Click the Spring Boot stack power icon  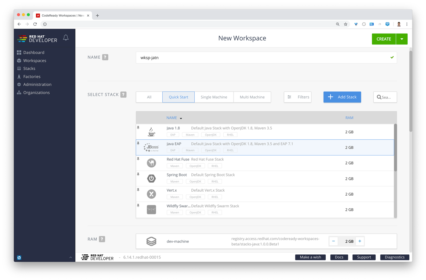point(151,178)
